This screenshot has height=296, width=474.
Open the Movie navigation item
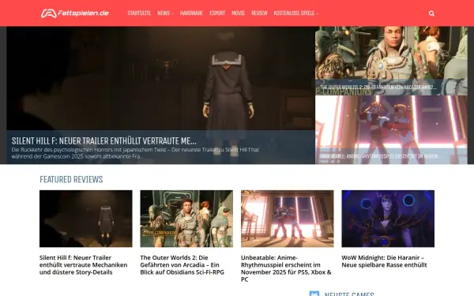(238, 13)
